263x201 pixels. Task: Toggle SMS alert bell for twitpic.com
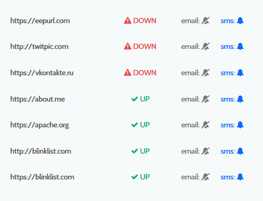pyautogui.click(x=240, y=46)
